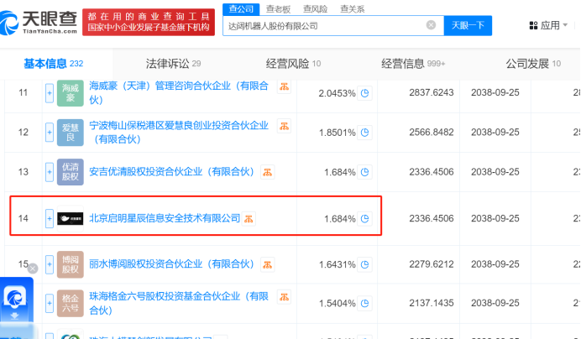
Task: Select the 2038-09-25 date in row 11
Action: pyautogui.click(x=495, y=92)
